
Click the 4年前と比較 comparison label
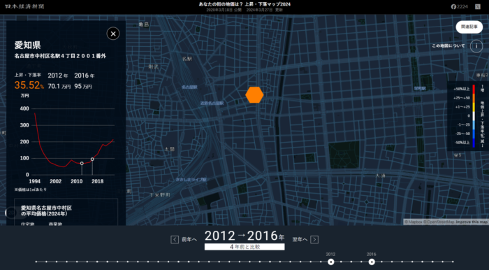[245, 247]
